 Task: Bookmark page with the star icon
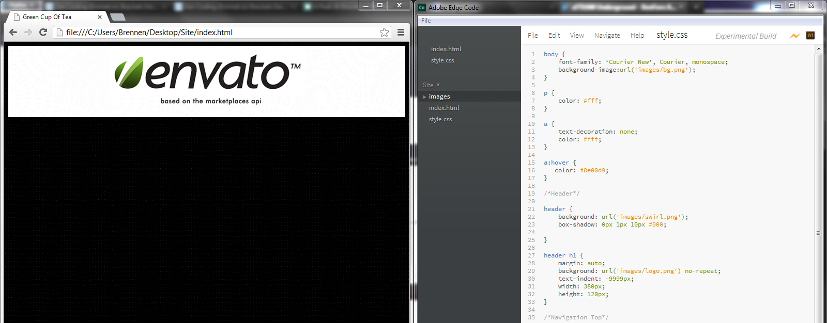coord(384,32)
